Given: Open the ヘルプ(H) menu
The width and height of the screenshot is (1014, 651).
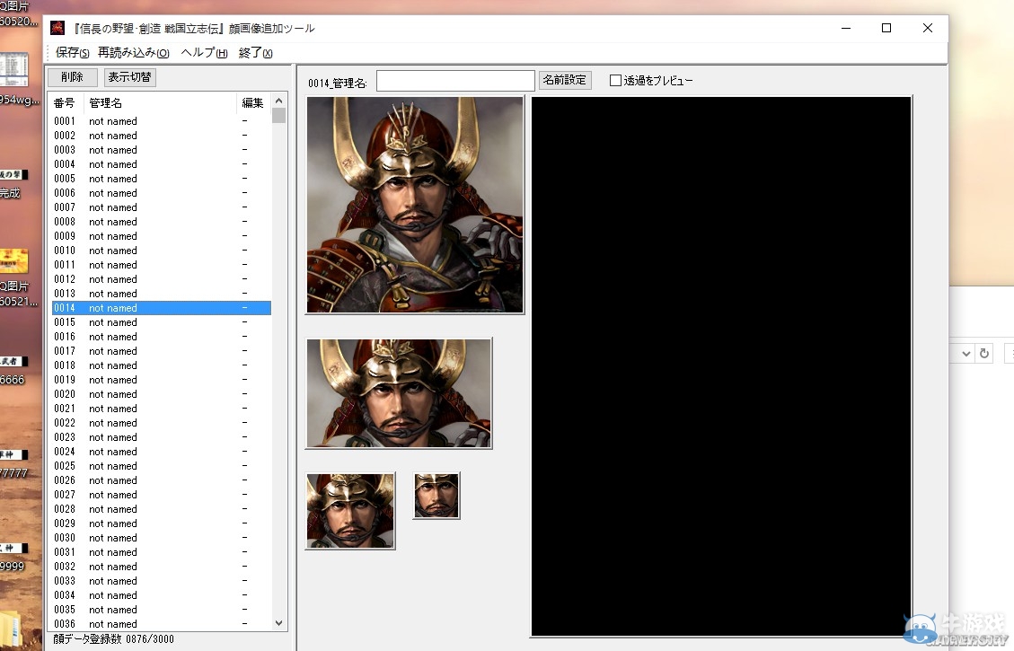Looking at the screenshot, I should point(204,53).
